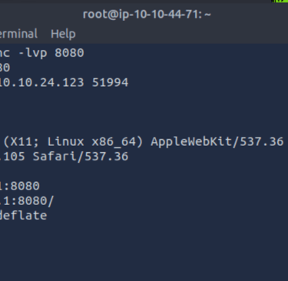Click the 8080 port in nc command

tap(69, 53)
